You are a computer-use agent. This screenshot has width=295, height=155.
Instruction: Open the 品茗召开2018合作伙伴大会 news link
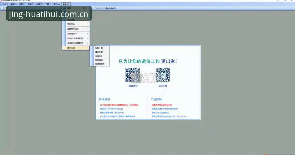pyautogui.click(x=112, y=109)
